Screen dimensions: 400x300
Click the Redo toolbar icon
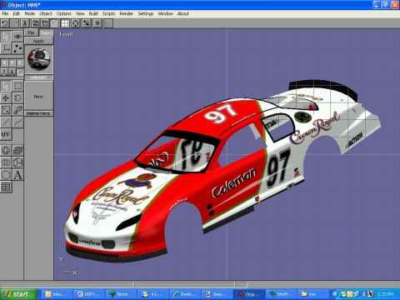pyautogui.click(x=14, y=23)
